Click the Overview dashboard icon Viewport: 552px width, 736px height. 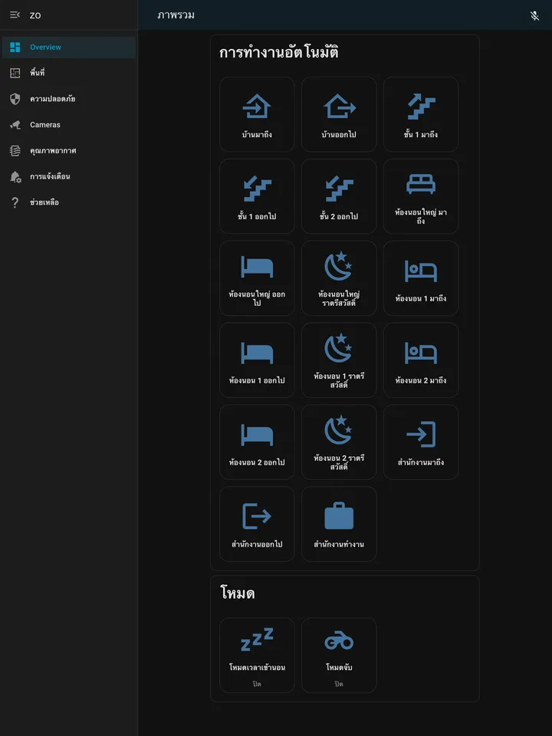click(x=15, y=48)
